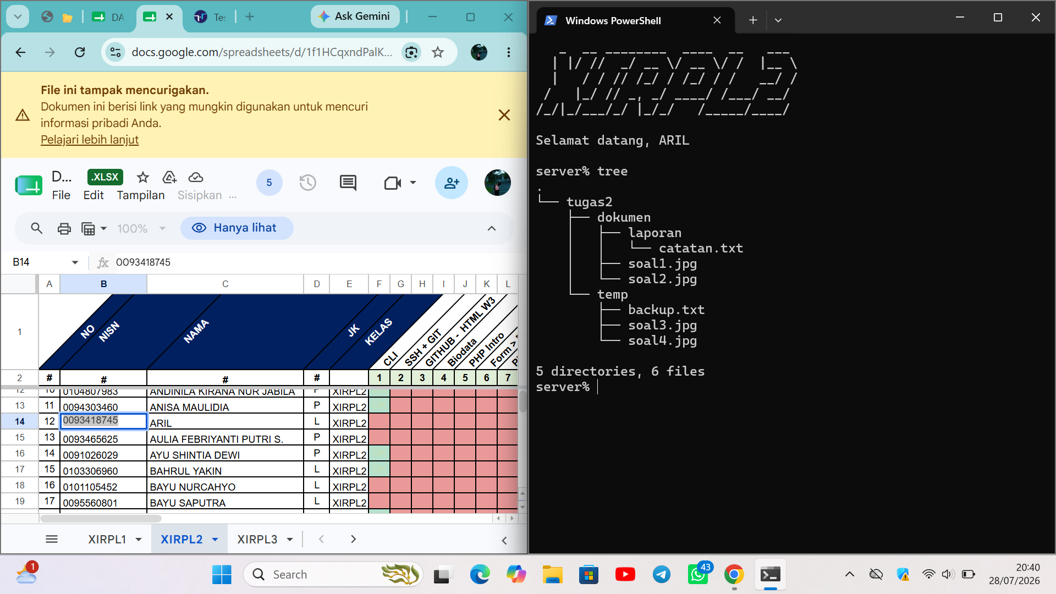Show hidden tray icons chevron
The image size is (1056, 594).
(849, 575)
